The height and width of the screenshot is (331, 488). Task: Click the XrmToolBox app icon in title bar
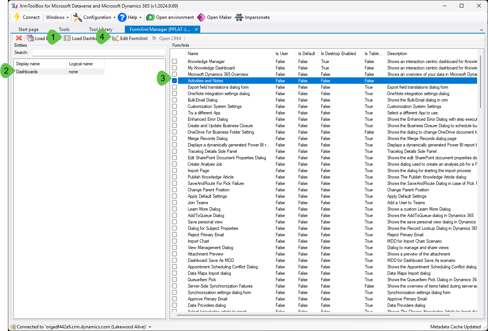(14, 6)
